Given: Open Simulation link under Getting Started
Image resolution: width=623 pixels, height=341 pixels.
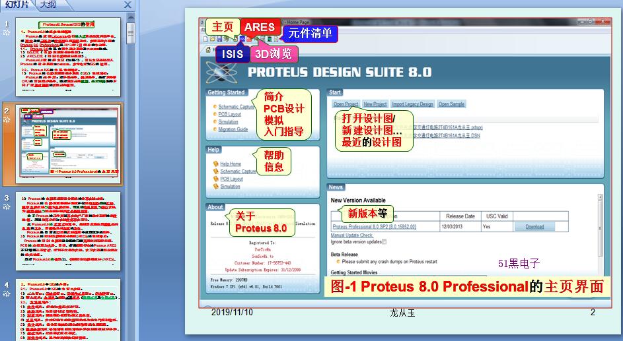Looking at the screenshot, I should pos(228,122).
